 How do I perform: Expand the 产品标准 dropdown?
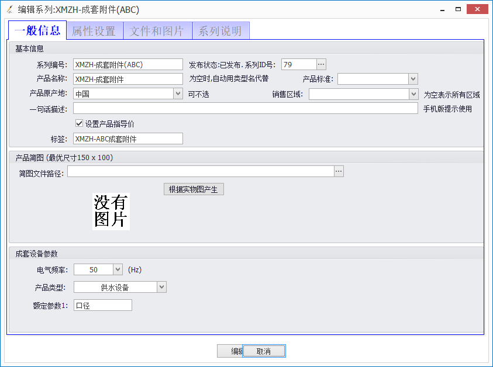coord(413,79)
